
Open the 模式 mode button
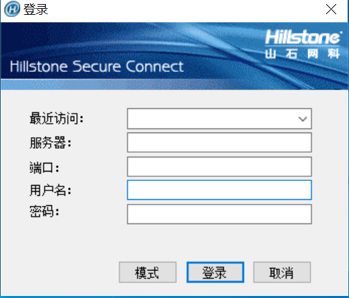tap(148, 272)
